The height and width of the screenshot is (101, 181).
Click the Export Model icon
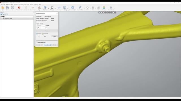pyautogui.click(x=111, y=8)
